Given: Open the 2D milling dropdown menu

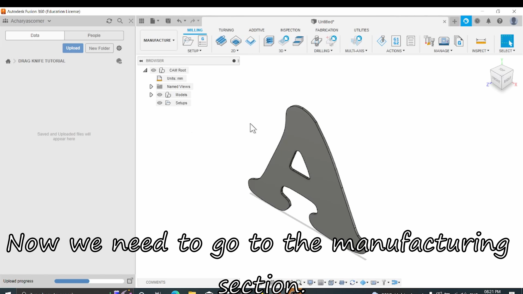Looking at the screenshot, I should tap(235, 51).
